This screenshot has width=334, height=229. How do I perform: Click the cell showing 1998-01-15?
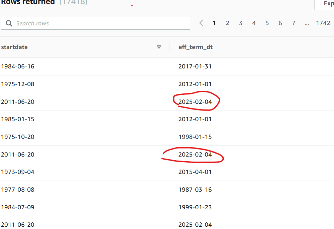click(195, 137)
